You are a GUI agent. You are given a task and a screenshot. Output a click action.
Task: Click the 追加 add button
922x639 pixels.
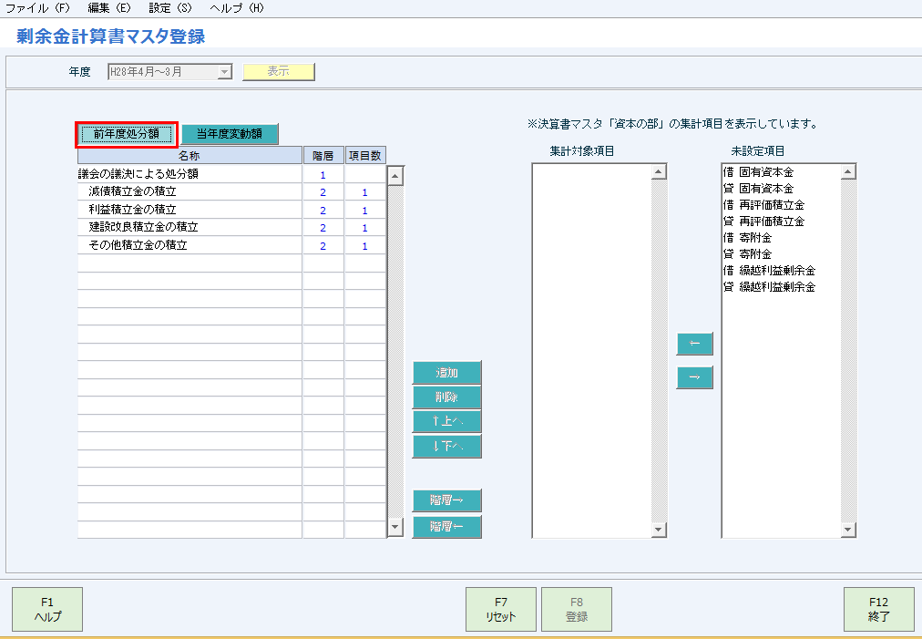pos(446,373)
